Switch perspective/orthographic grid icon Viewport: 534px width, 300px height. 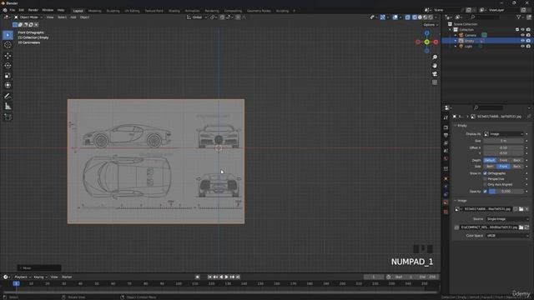click(435, 82)
